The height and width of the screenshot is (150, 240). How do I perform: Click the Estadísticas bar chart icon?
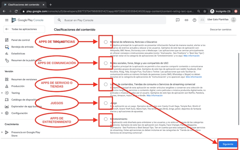[x=7, y=54]
